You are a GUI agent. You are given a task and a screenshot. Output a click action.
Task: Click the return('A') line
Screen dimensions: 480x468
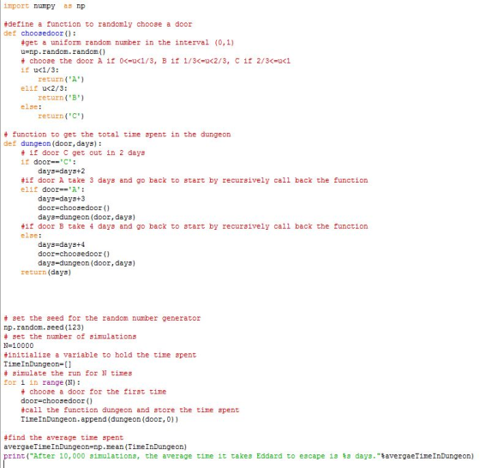click(x=61, y=79)
